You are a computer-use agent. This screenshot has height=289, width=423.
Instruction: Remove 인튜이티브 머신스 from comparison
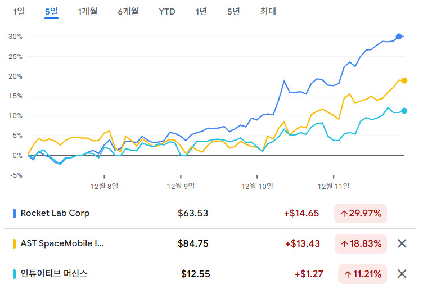click(x=402, y=274)
